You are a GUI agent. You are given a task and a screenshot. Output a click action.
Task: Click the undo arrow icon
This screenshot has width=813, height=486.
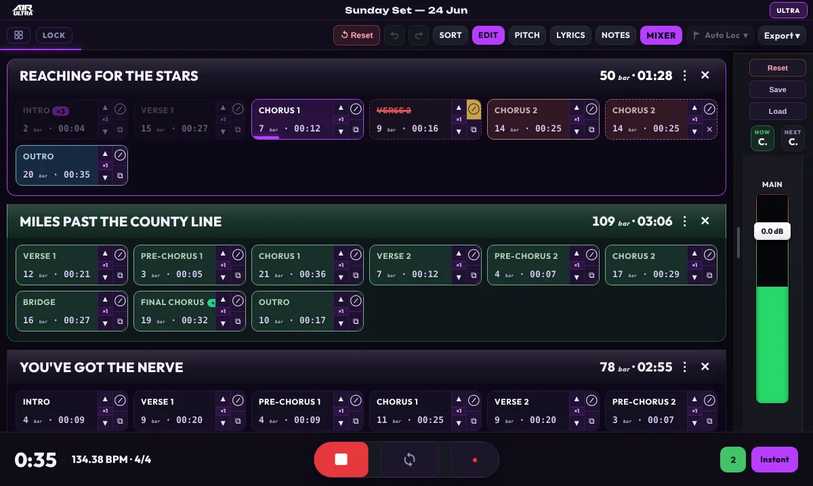[394, 35]
